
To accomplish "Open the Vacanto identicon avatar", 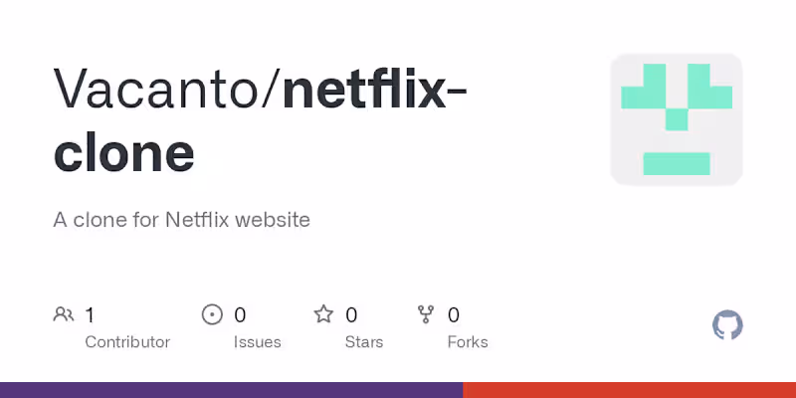I will 677,119.
